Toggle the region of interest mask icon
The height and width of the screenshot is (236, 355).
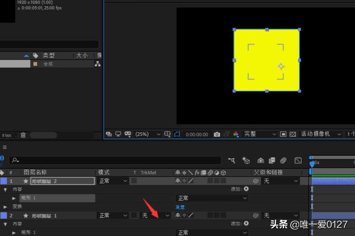pos(177,134)
